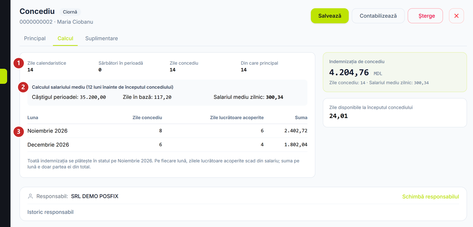Select the amount 1.802,04
This screenshot has height=227, width=473.
[295, 145]
